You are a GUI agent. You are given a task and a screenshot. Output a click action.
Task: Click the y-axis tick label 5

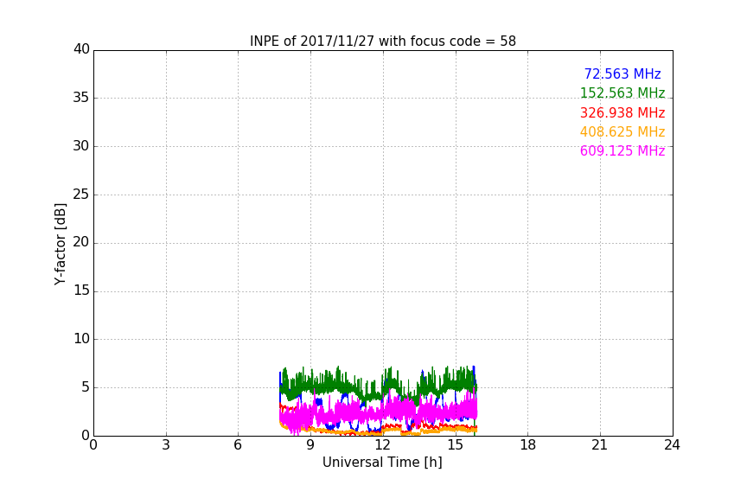click(x=86, y=387)
